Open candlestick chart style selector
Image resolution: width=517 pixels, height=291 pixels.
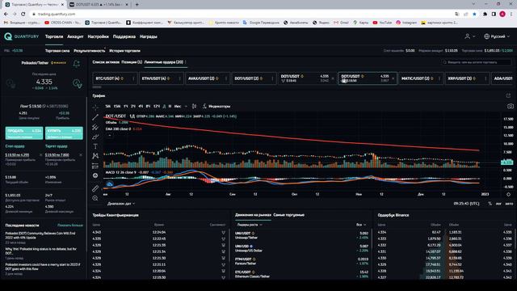click(194, 106)
